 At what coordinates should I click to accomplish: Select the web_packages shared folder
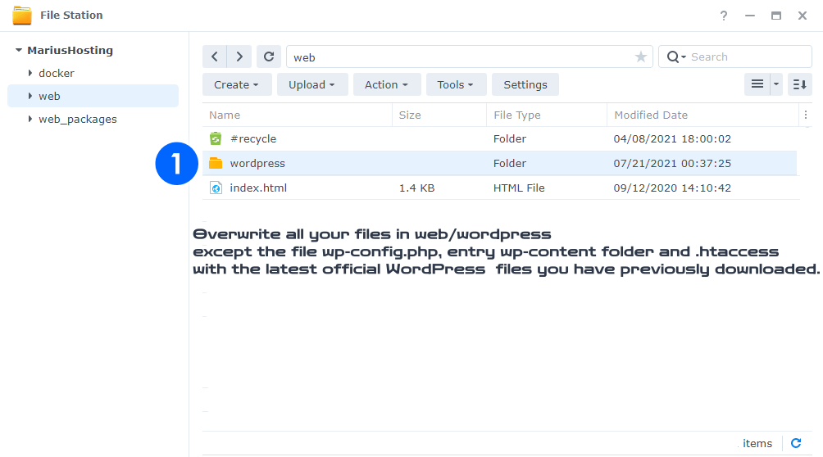click(78, 119)
